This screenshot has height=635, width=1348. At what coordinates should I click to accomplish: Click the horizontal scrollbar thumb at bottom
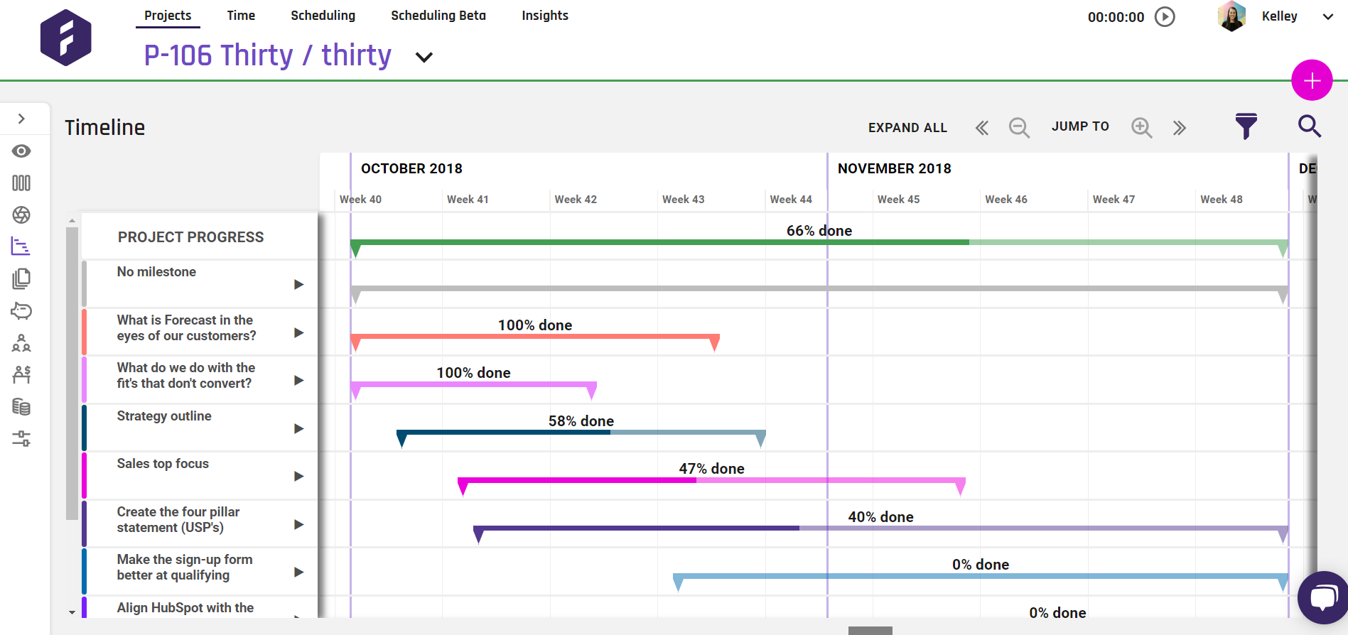coord(870,631)
